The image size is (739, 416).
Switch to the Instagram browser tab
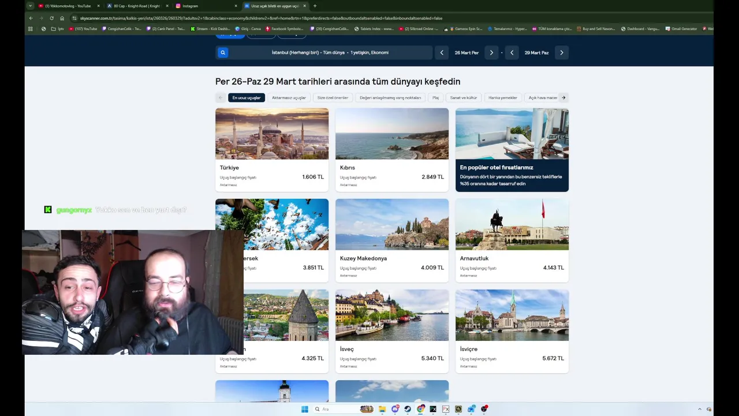point(206,6)
